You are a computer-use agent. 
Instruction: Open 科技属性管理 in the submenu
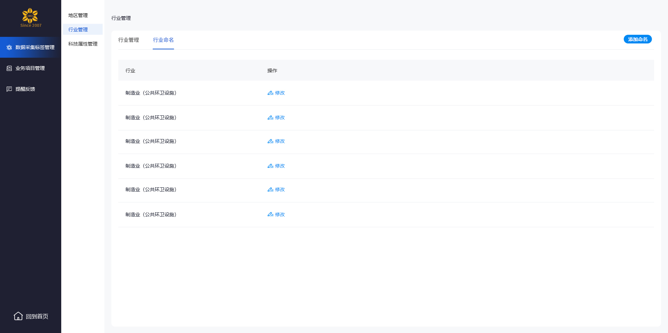[x=83, y=44]
